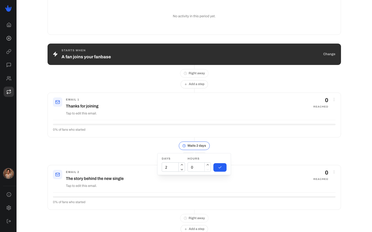Open the Thanks for joining email

82,106
